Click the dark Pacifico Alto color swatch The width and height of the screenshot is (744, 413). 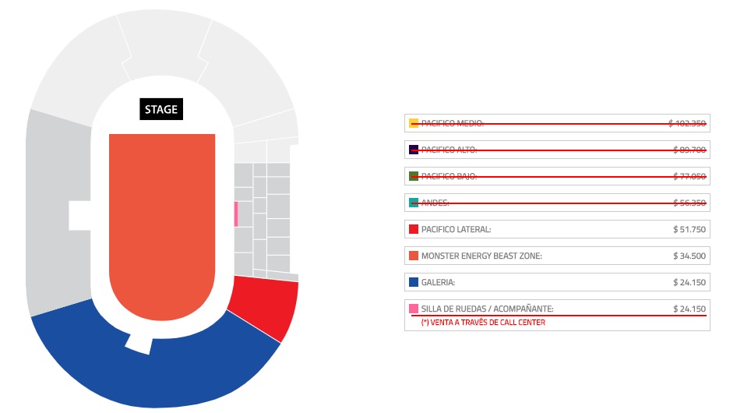coord(414,150)
